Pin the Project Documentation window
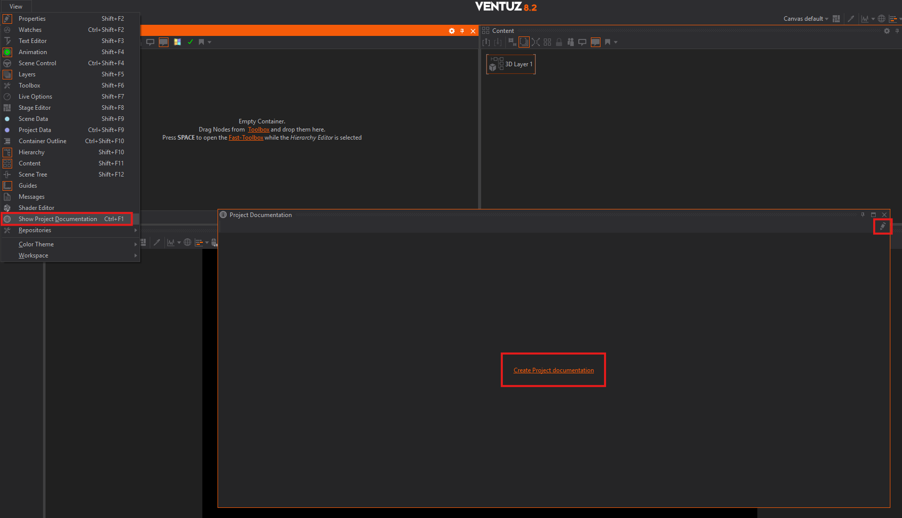This screenshot has height=518, width=902. (x=863, y=214)
